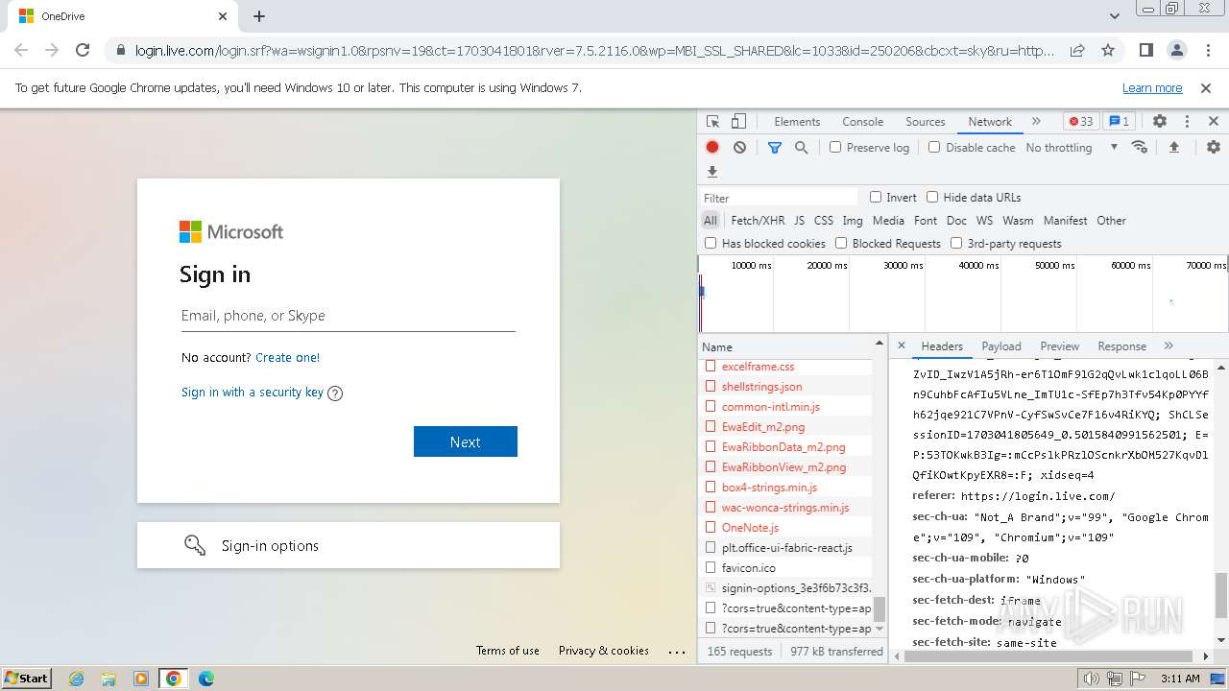The width and height of the screenshot is (1229, 691).
Task: Check Blocked Requests checkbox
Action: coord(841,243)
